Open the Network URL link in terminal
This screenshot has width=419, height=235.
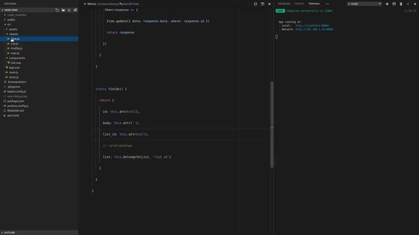click(x=314, y=29)
